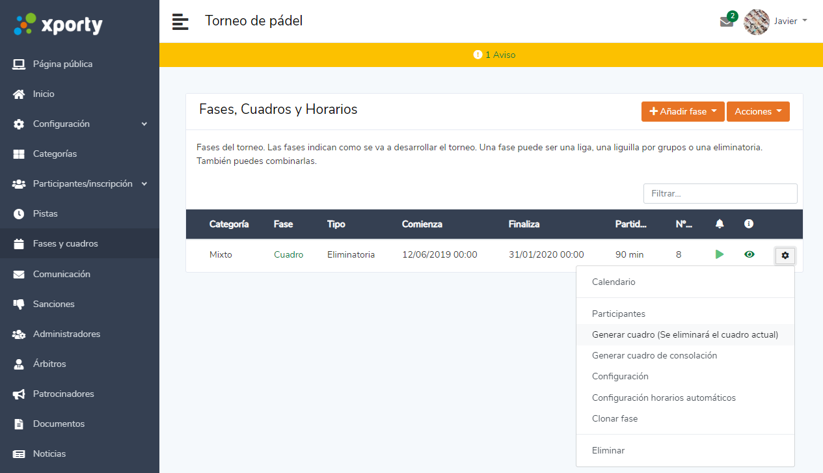Select Eliminar in the context menu
The height and width of the screenshot is (473, 823).
608,450
